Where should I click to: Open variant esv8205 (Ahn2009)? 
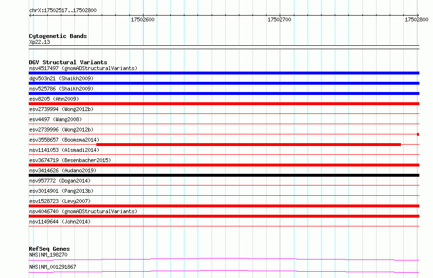click(x=54, y=99)
